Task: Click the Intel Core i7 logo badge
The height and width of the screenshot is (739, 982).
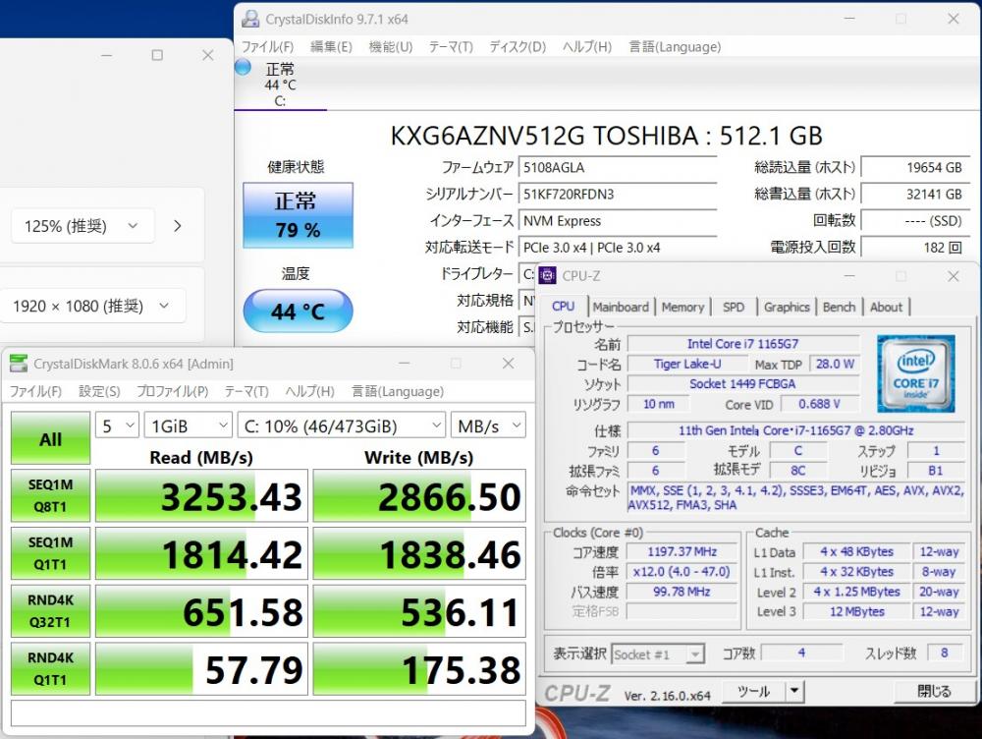Action: [x=915, y=373]
